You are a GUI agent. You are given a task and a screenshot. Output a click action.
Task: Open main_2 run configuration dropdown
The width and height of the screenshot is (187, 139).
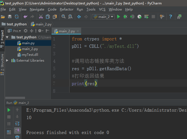pyautogui.click(x=103, y=17)
